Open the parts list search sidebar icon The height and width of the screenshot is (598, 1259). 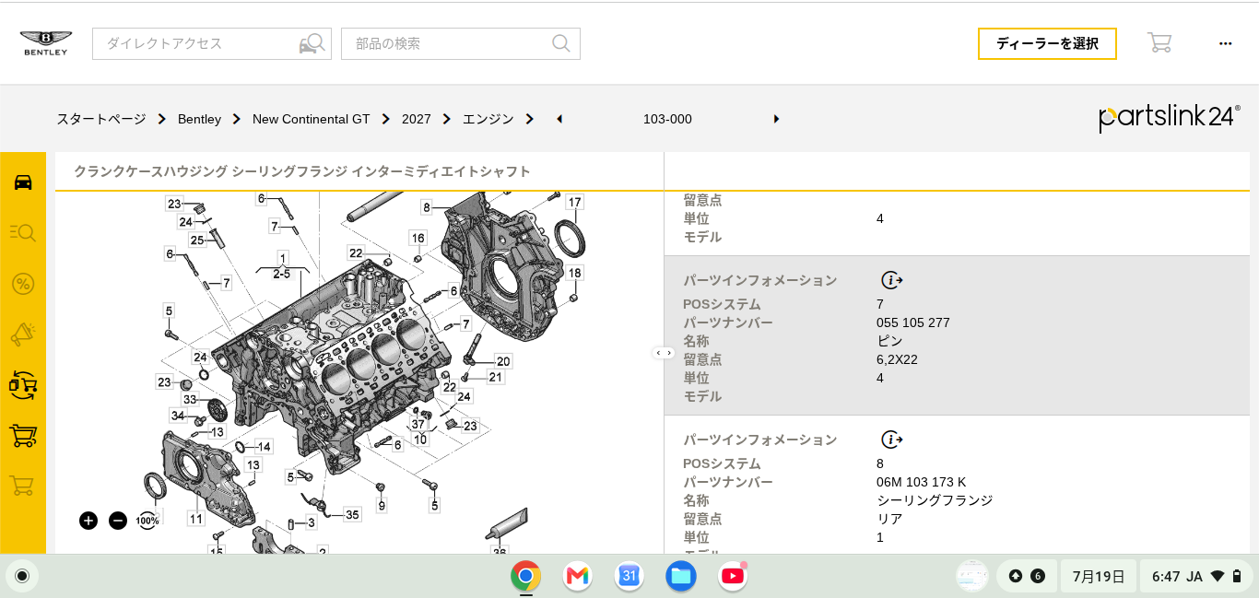pos(23,232)
